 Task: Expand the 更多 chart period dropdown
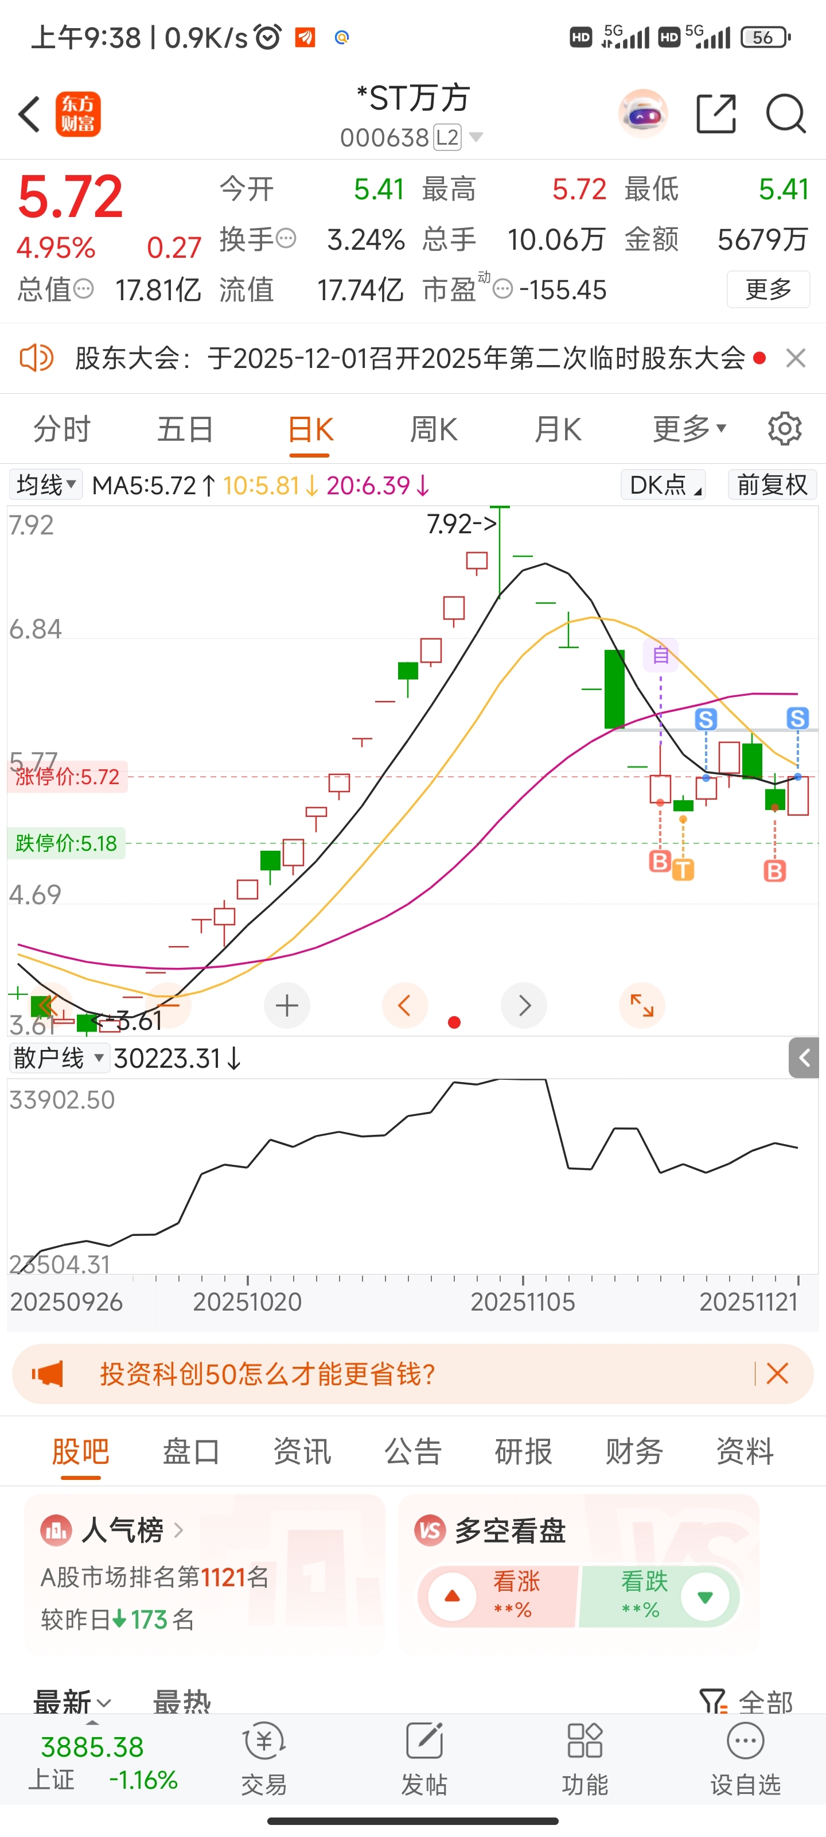[x=689, y=429]
